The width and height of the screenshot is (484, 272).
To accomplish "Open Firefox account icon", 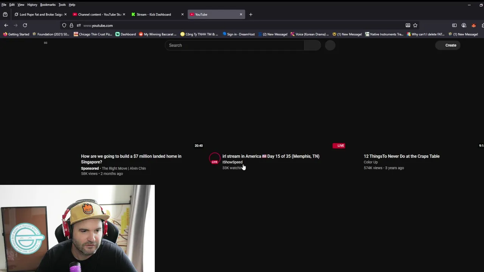I will [x=464, y=25].
